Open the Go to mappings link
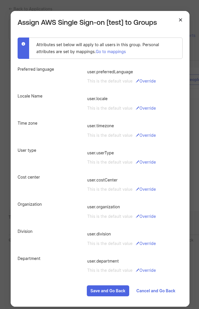 (111, 52)
